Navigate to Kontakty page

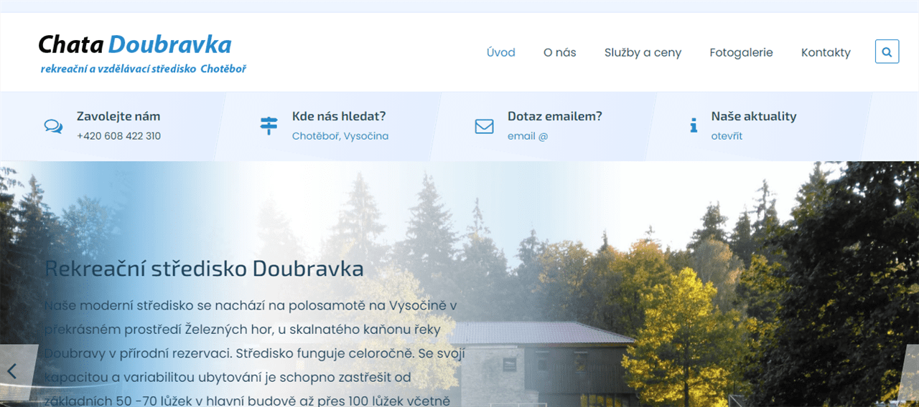point(826,52)
